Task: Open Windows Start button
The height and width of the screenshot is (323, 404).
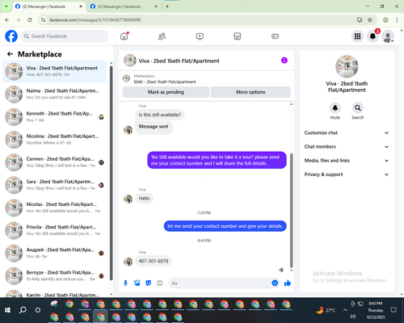Action: click(7, 310)
